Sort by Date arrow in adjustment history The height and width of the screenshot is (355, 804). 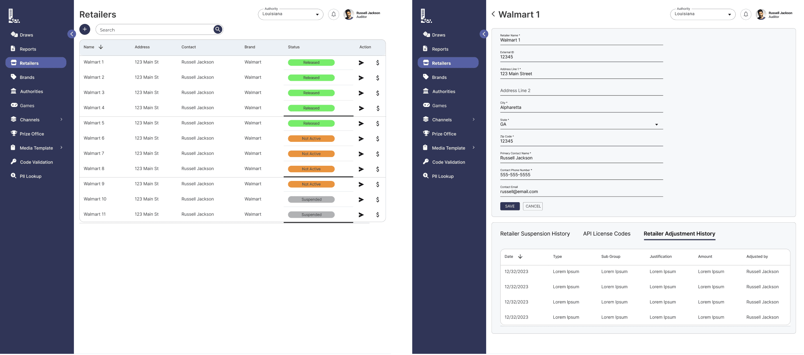520,257
